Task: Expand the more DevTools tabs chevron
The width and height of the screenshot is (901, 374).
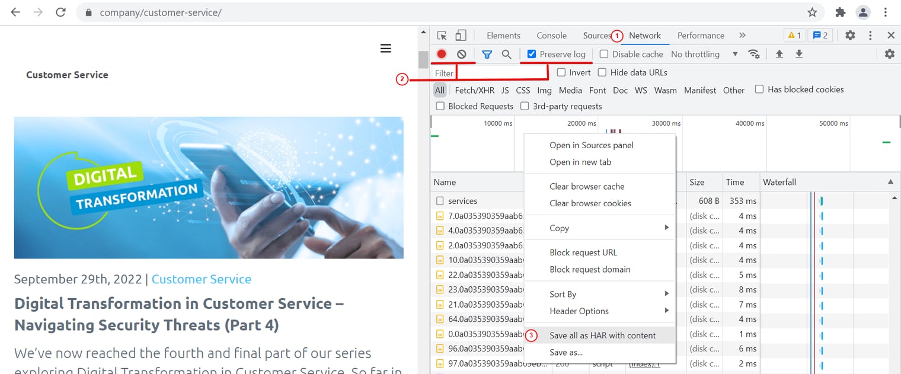Action: click(742, 36)
